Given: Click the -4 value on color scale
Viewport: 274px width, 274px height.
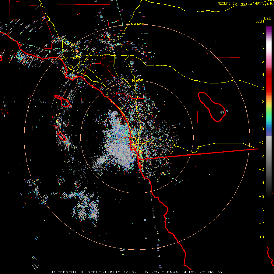Looking at the screenshot, I should tap(262, 183).
